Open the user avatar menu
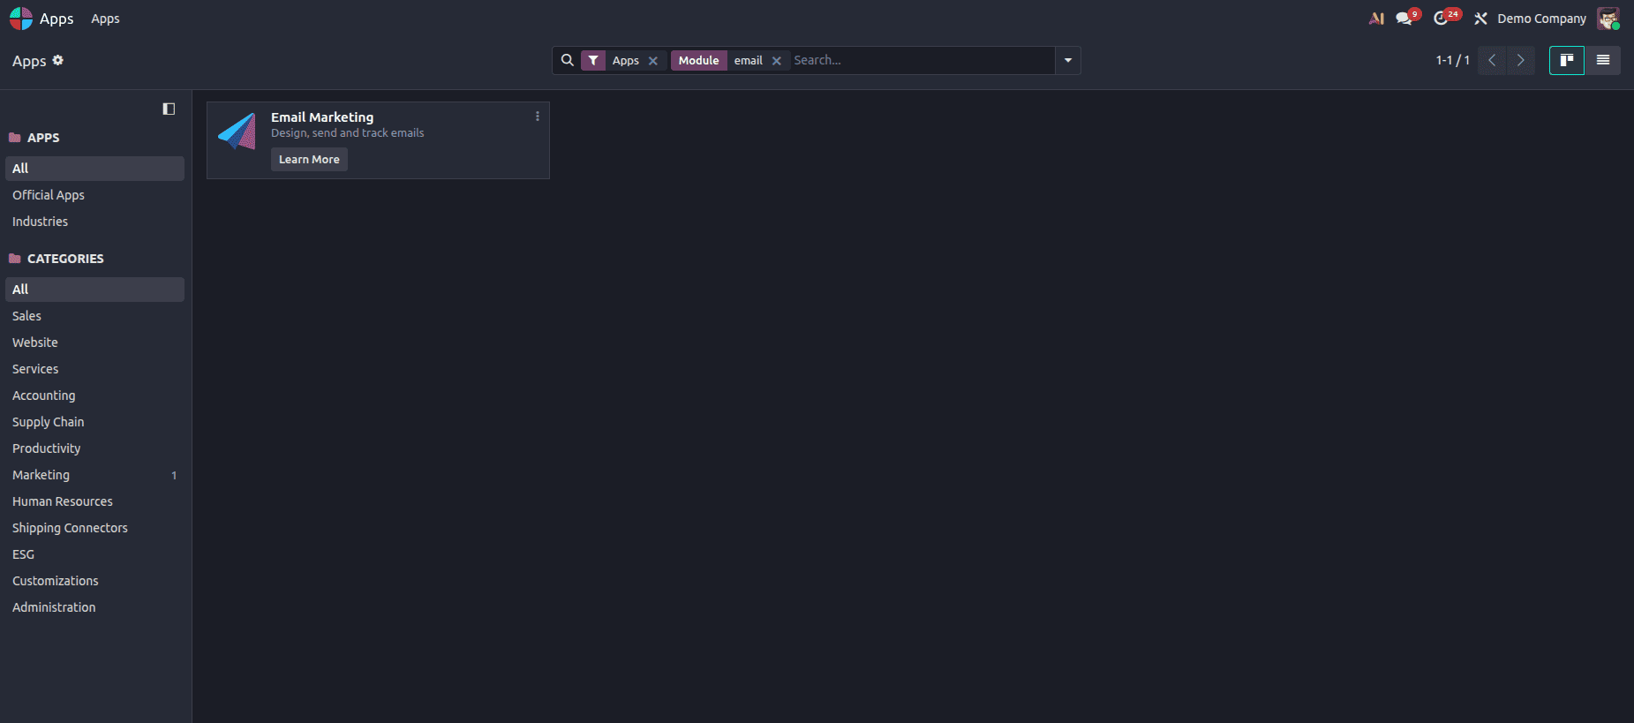Screen dimensions: 1634x723 pos(1608,19)
